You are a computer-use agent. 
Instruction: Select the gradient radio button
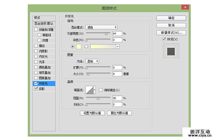(x=86, y=46)
